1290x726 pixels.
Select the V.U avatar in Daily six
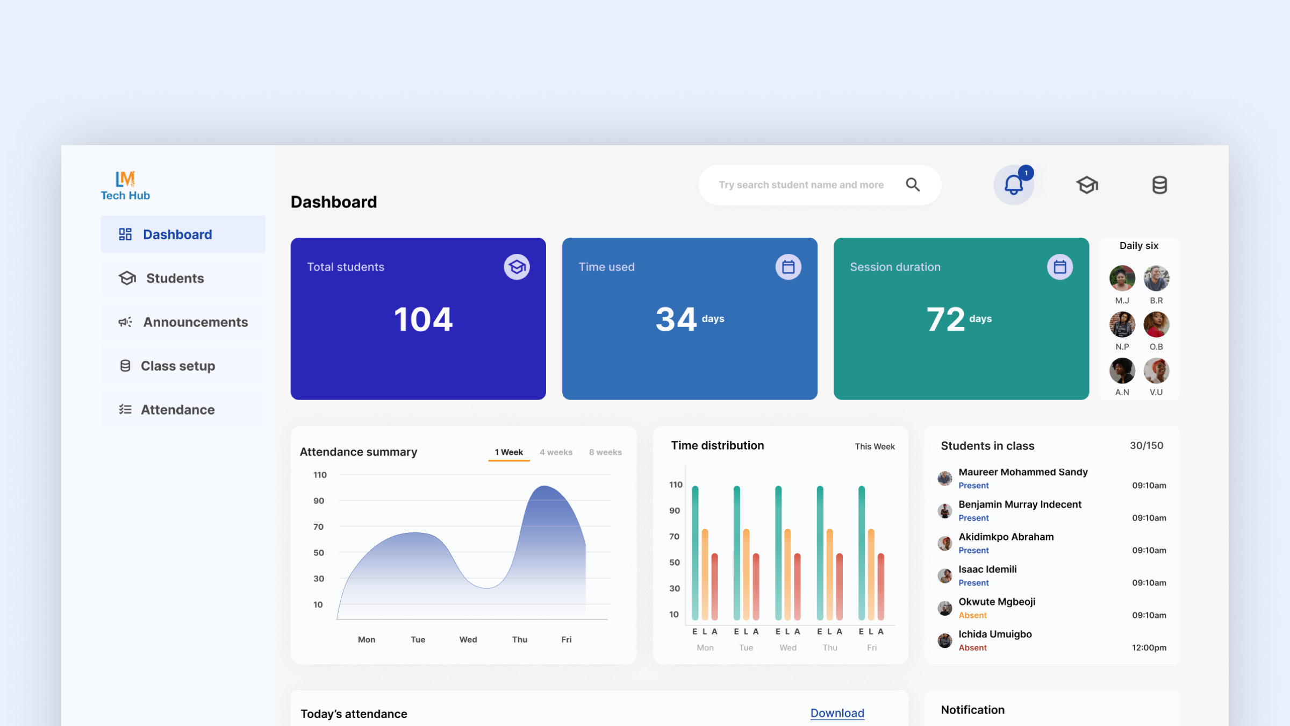coord(1156,371)
